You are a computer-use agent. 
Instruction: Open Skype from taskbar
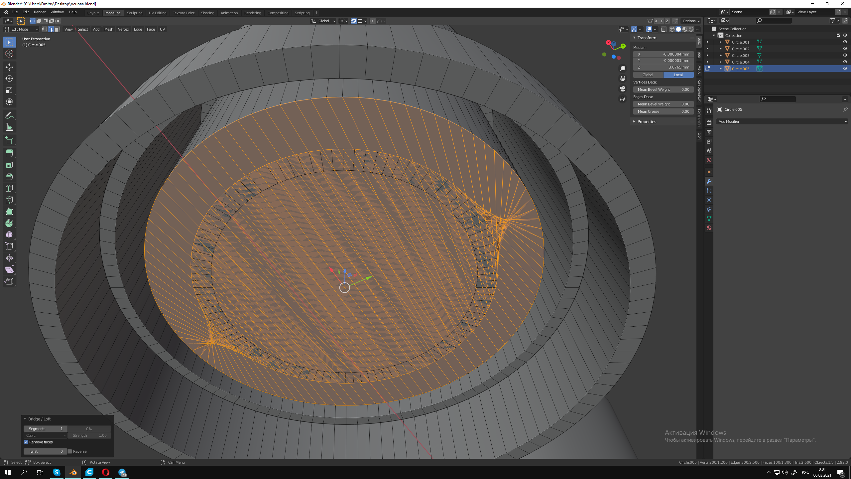(57, 472)
